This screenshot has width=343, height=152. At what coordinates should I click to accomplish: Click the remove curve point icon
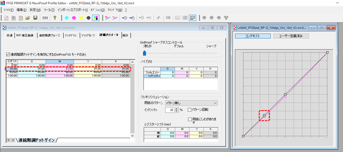[x=115, y=18]
